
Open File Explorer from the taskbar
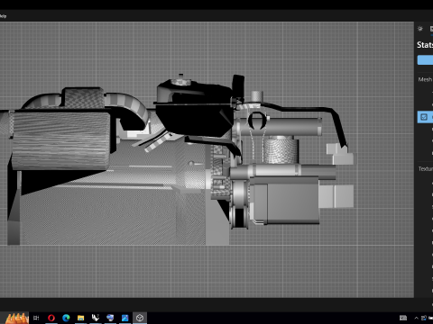80,318
